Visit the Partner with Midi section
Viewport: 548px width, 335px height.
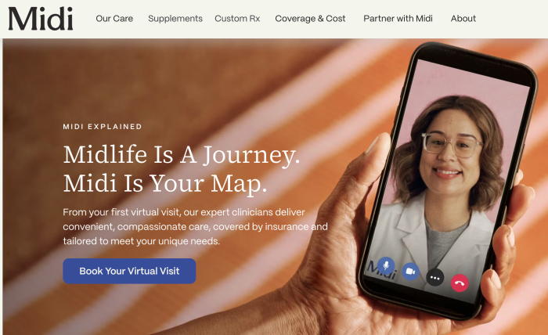pos(398,19)
